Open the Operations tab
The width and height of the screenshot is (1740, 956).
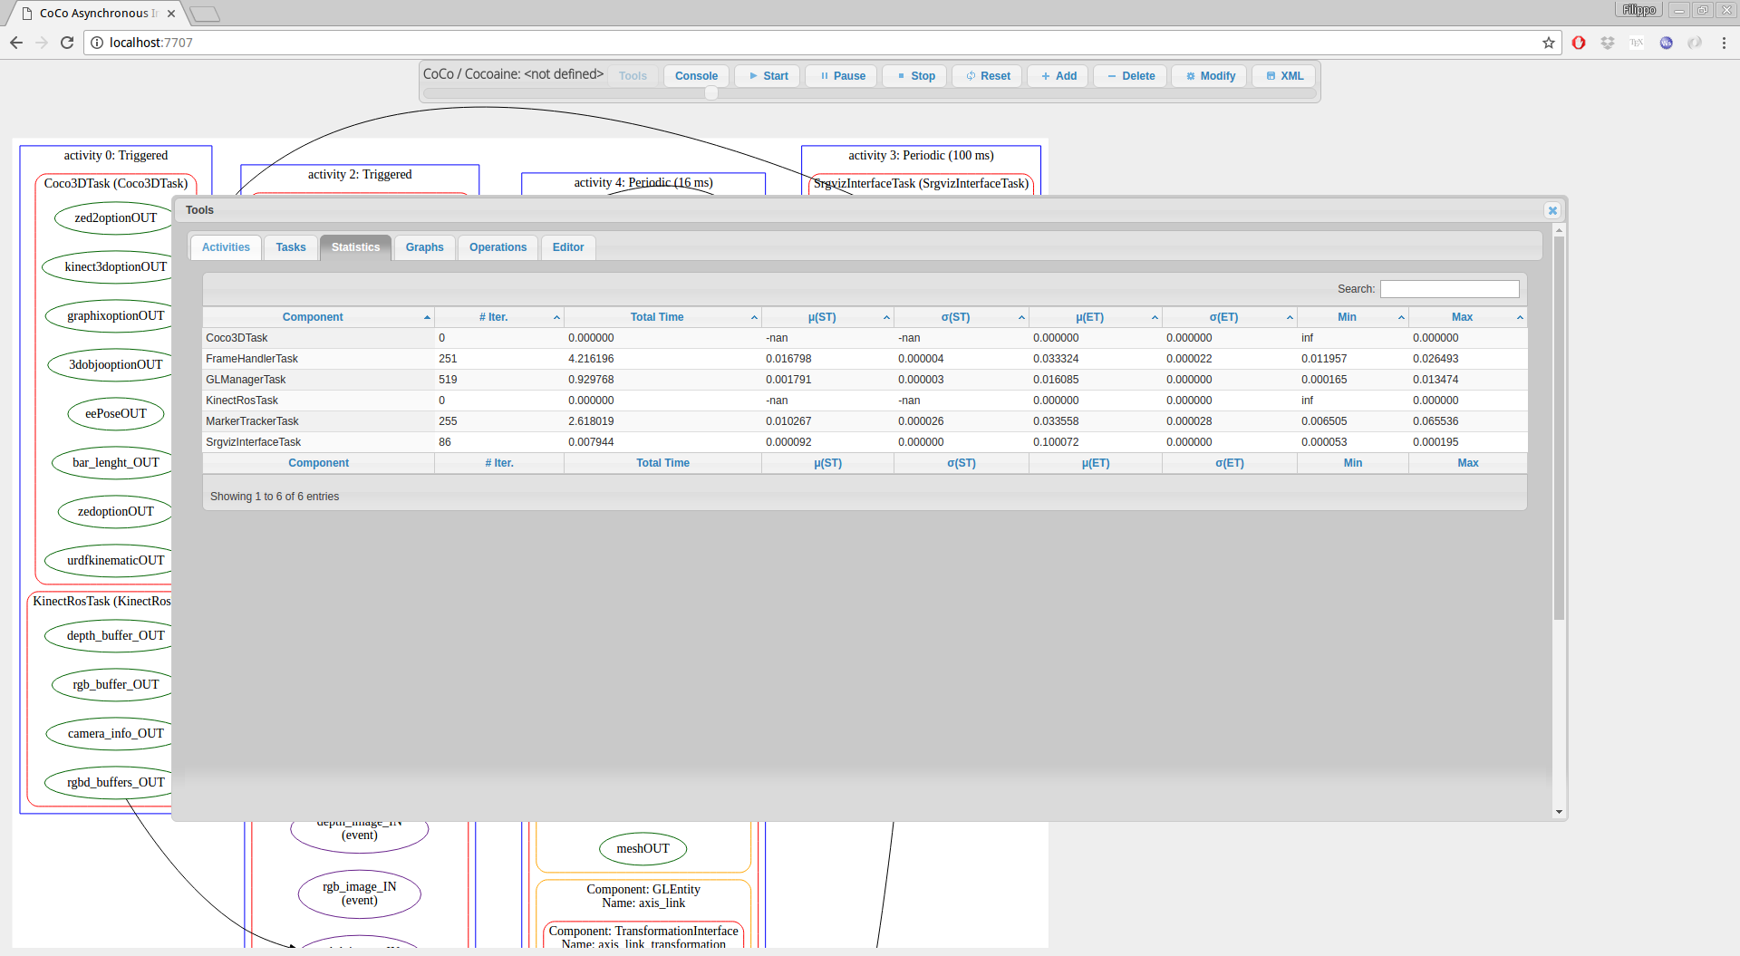click(x=498, y=247)
